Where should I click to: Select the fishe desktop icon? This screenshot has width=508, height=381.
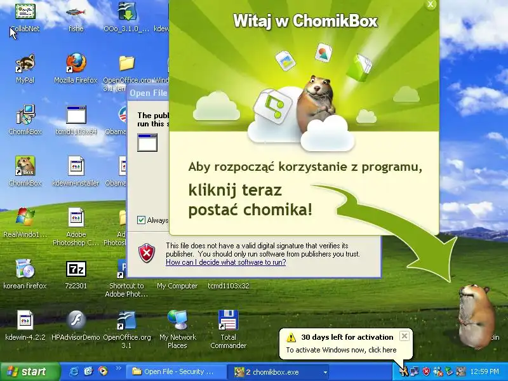tap(76, 12)
